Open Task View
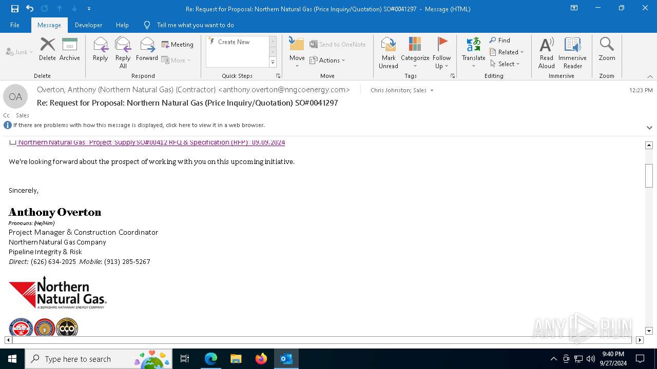657x369 pixels. point(185,359)
